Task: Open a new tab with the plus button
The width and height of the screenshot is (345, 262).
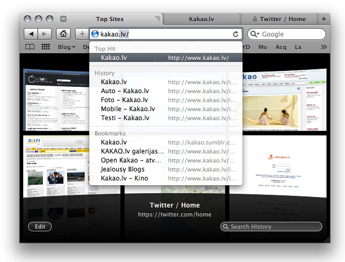Action: click(x=324, y=19)
